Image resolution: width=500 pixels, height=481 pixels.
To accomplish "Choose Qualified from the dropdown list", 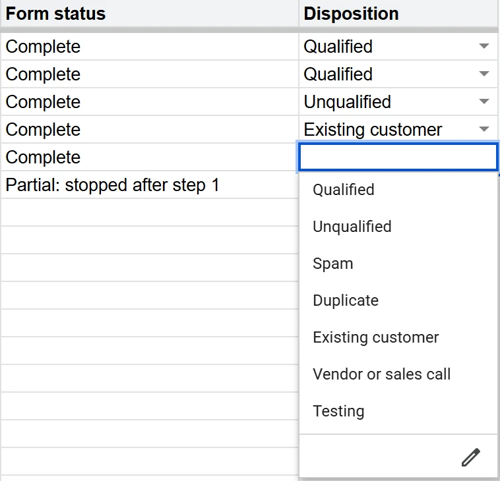I will point(398,190).
